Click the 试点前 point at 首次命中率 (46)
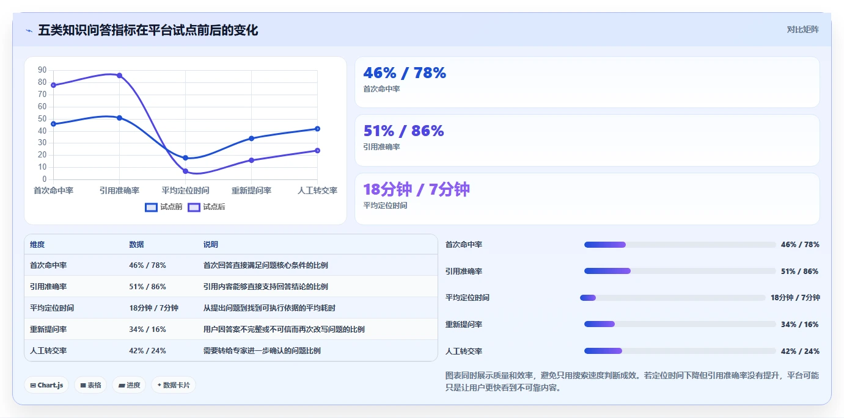The width and height of the screenshot is (844, 418). pyautogui.click(x=53, y=124)
